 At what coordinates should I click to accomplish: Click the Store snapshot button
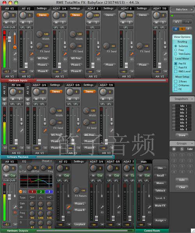point(182,135)
